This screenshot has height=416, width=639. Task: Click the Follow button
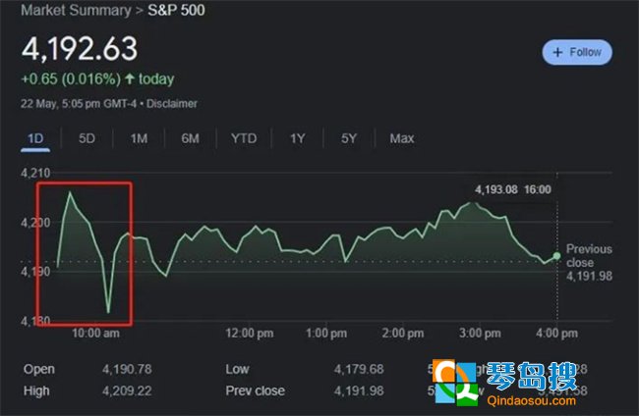pyautogui.click(x=577, y=52)
